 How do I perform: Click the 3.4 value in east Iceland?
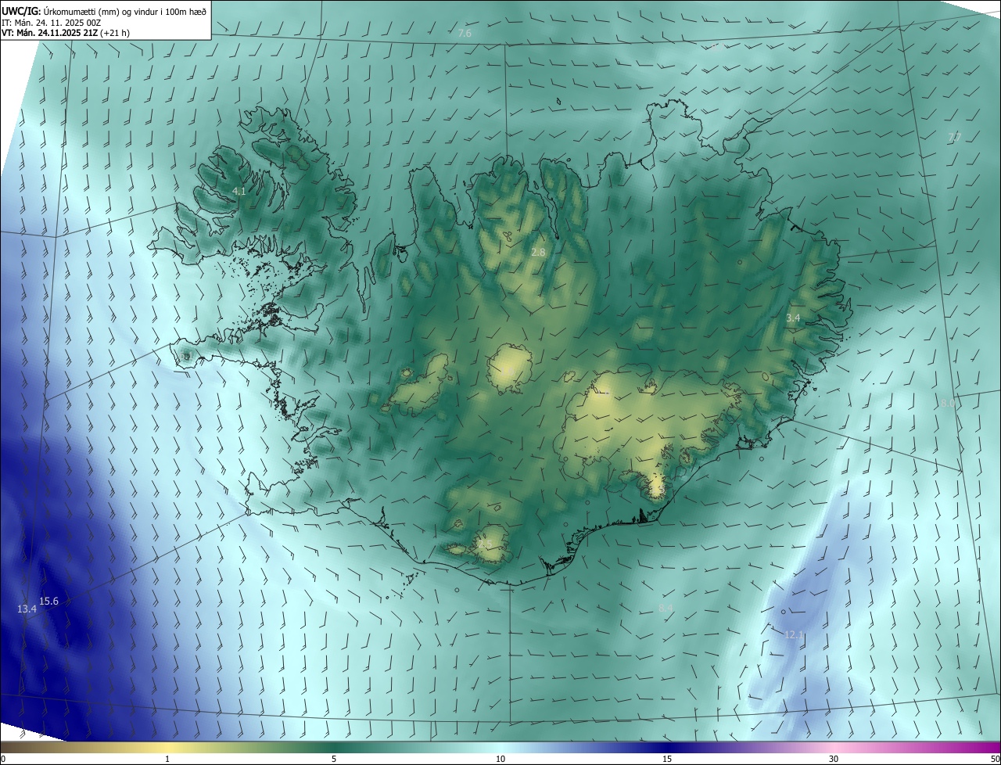click(793, 318)
